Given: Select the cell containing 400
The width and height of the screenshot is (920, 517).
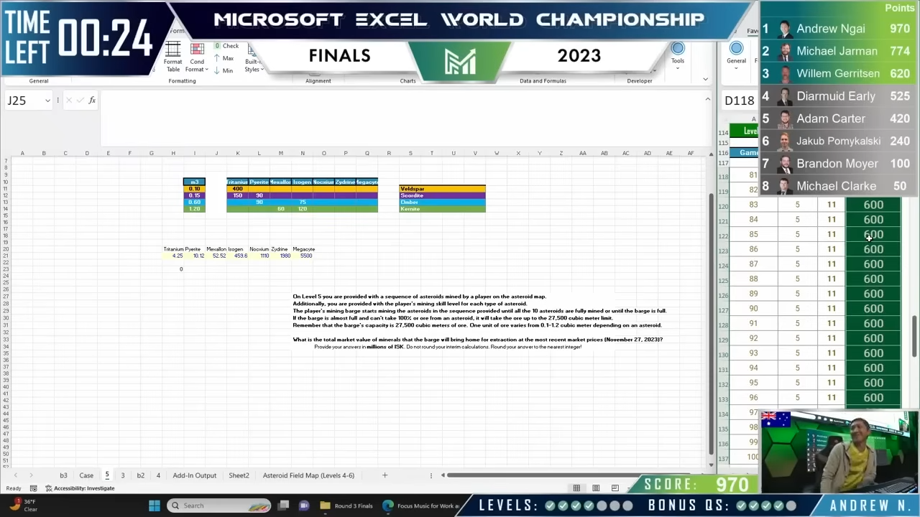Looking at the screenshot, I should click(237, 189).
